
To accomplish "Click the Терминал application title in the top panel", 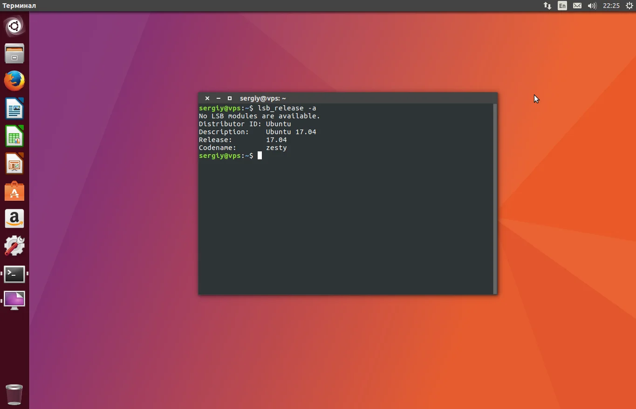I will (19, 6).
